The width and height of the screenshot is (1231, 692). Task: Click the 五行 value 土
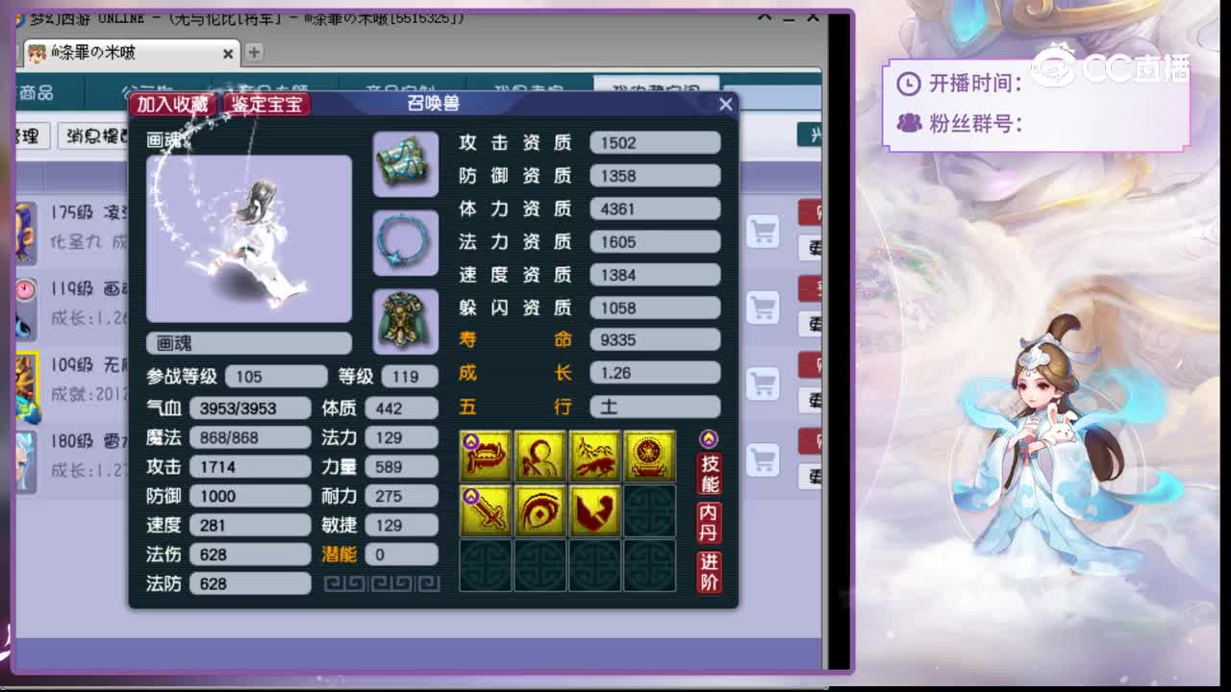pos(655,407)
